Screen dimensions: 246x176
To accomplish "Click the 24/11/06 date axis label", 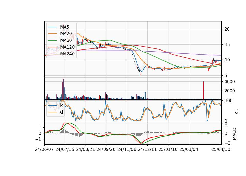I will [127, 150].
